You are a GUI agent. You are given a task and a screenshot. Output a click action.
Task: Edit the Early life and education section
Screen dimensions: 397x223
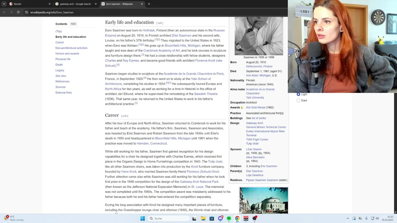click(x=160, y=23)
